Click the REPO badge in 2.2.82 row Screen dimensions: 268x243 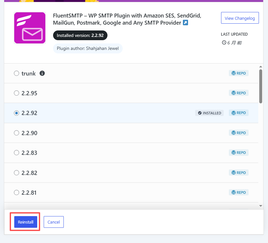pyautogui.click(x=239, y=172)
